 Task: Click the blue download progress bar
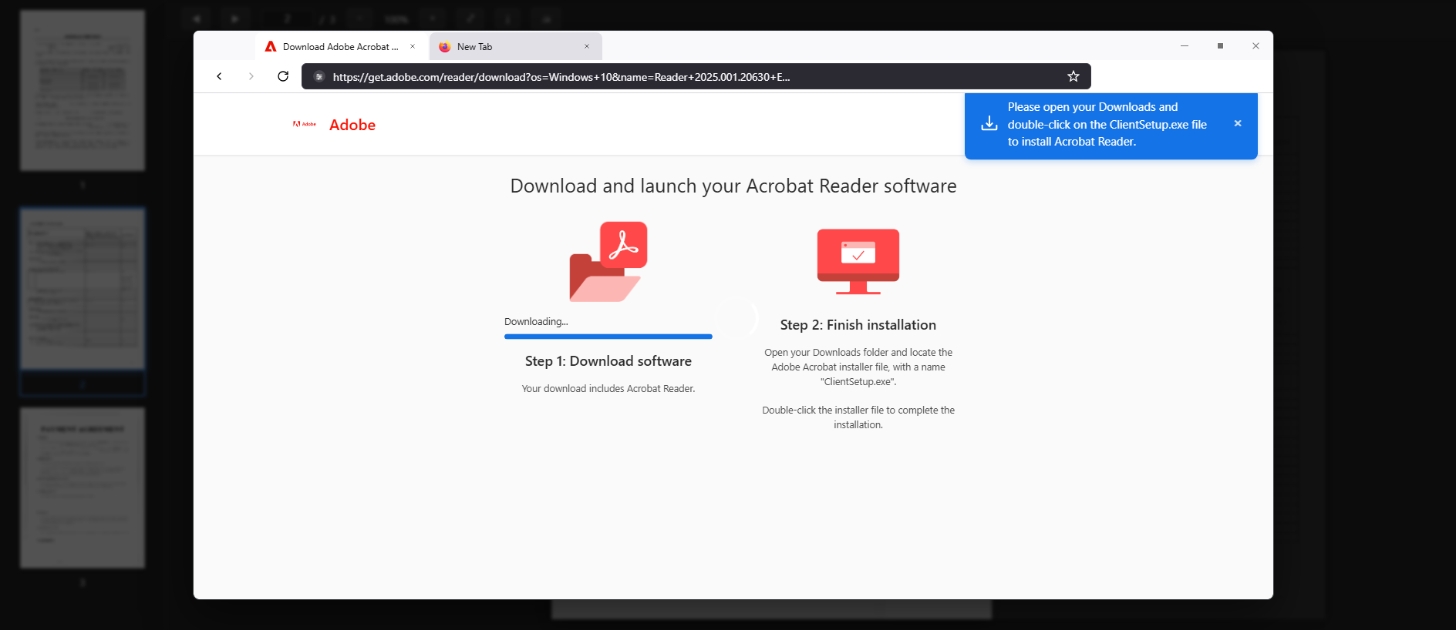pyautogui.click(x=608, y=337)
